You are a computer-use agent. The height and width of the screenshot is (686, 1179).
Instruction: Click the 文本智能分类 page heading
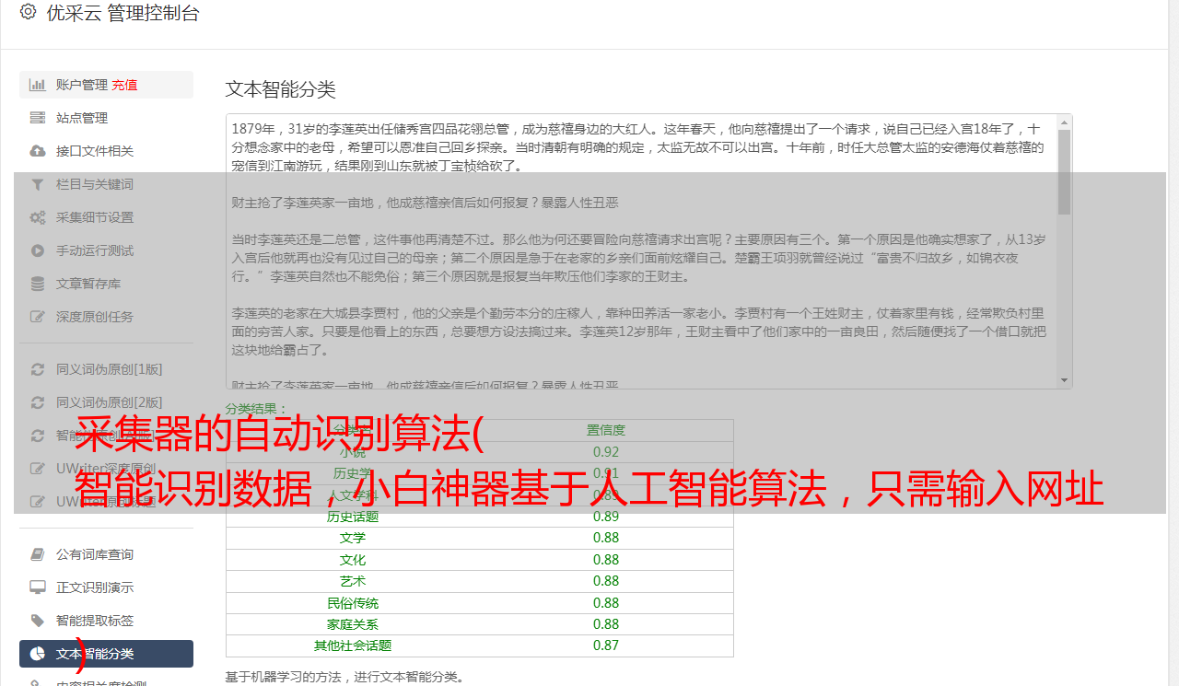(x=281, y=89)
